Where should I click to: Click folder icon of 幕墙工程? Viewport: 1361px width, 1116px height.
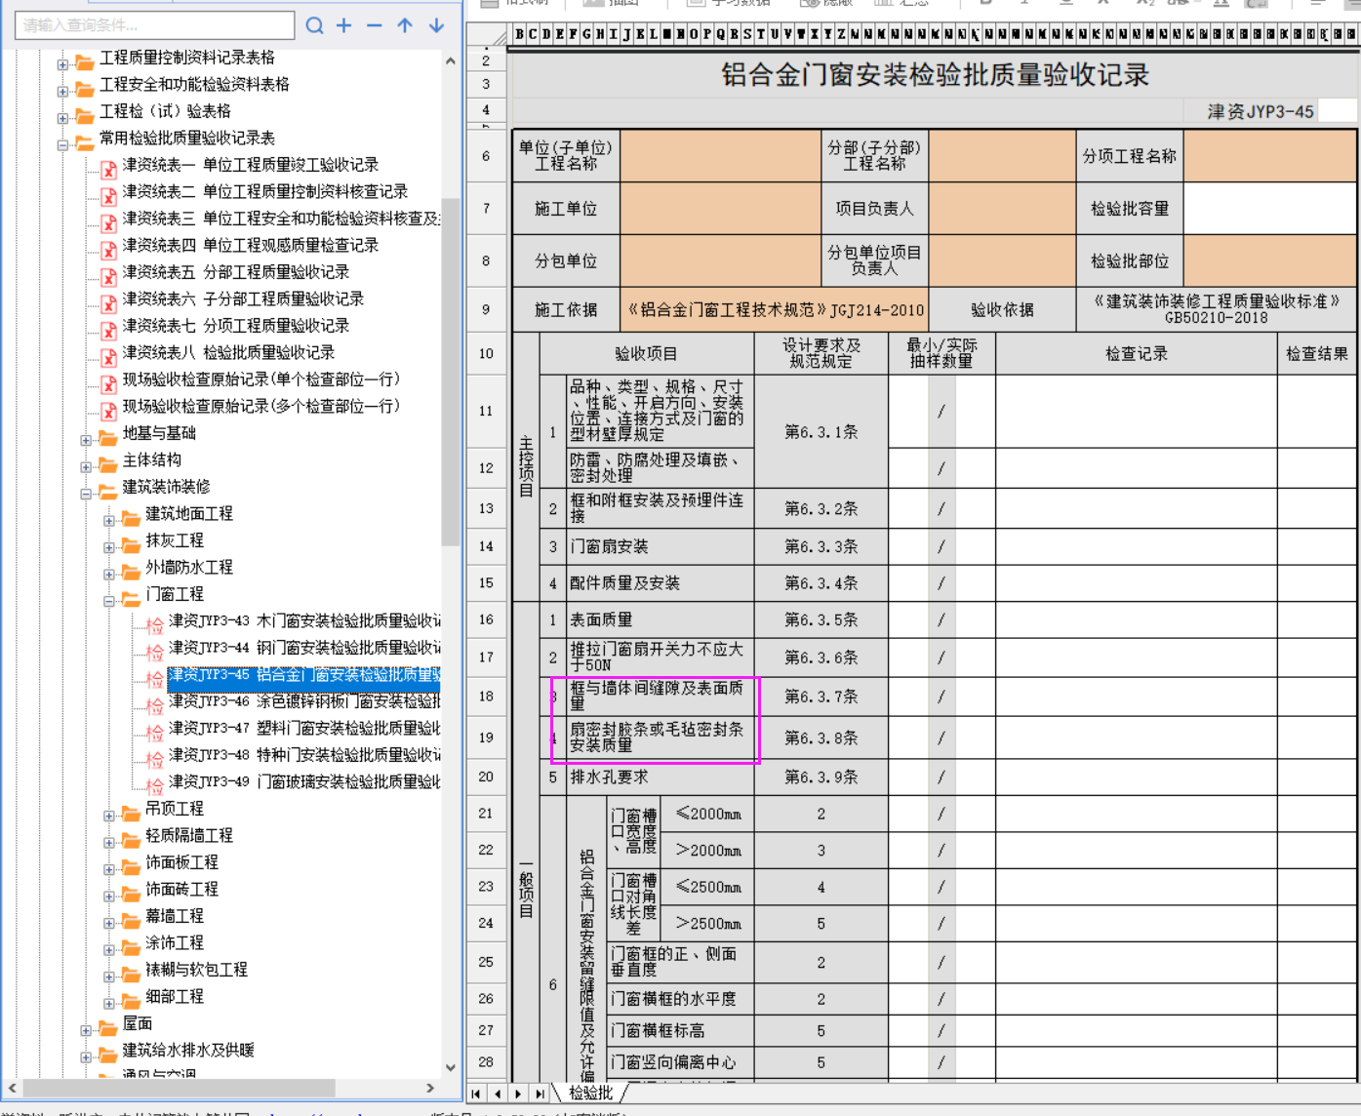pos(131,920)
